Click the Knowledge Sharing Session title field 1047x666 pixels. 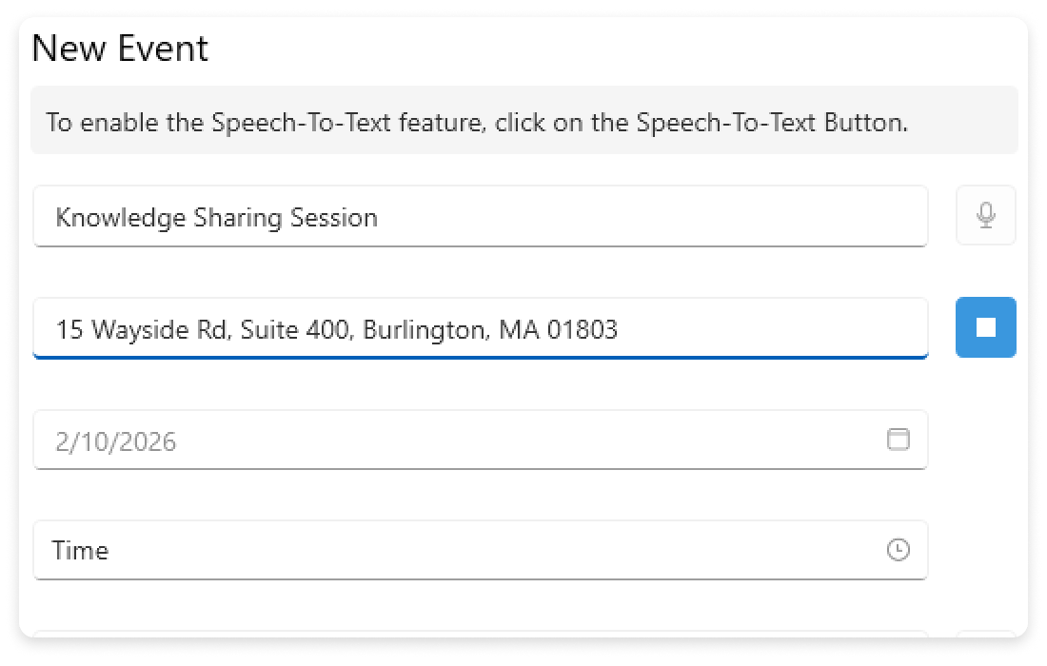pyautogui.click(x=481, y=216)
